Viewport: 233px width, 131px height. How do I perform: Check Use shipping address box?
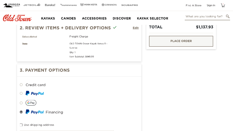point(21,125)
